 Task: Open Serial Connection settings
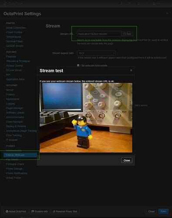coord(16,28)
